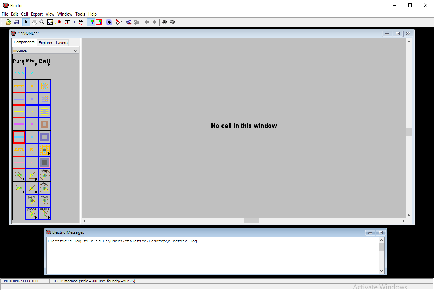Toggle the select area mode button
Viewport: 434px width, 290px height.
coord(99,22)
